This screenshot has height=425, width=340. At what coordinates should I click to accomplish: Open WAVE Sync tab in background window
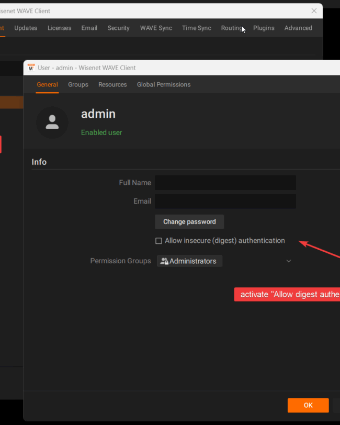click(156, 28)
